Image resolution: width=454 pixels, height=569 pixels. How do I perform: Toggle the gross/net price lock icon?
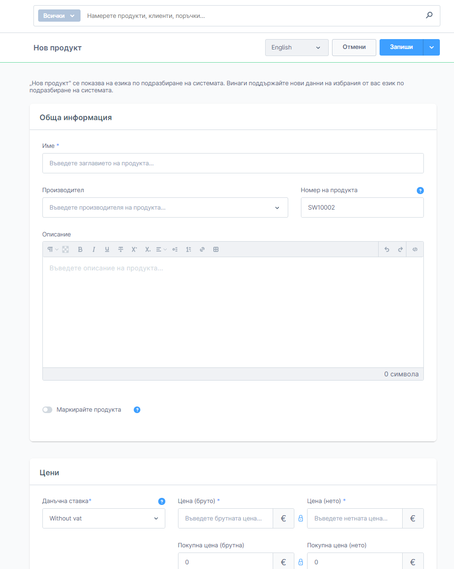coord(300,519)
